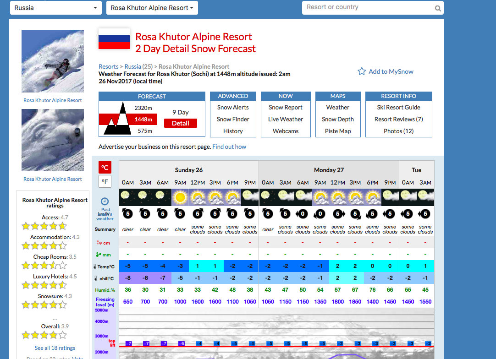This screenshot has width=496, height=359.
Task: Click the Cheap Rooms rating stars
Action: click(44, 266)
